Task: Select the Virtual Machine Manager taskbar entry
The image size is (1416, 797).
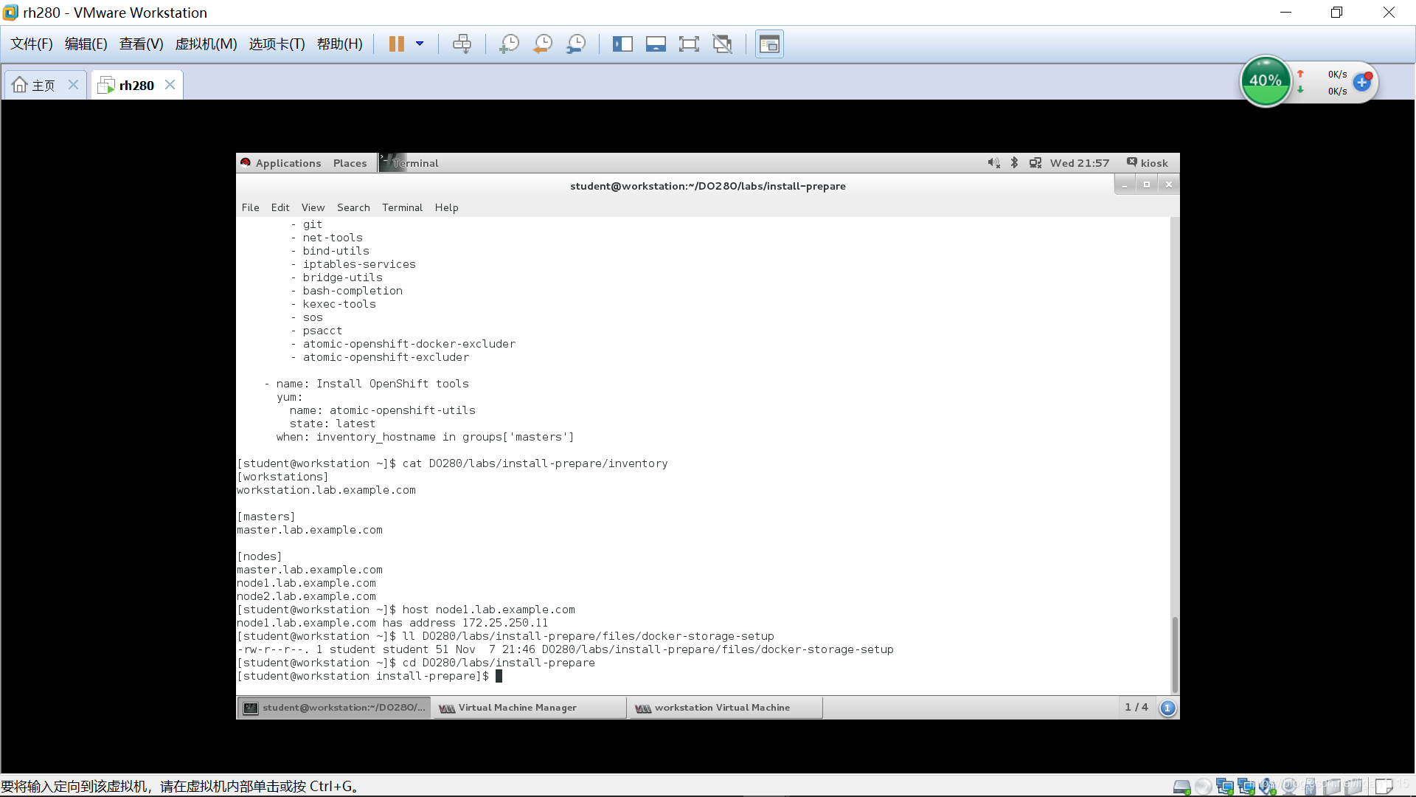Action: coord(528,707)
